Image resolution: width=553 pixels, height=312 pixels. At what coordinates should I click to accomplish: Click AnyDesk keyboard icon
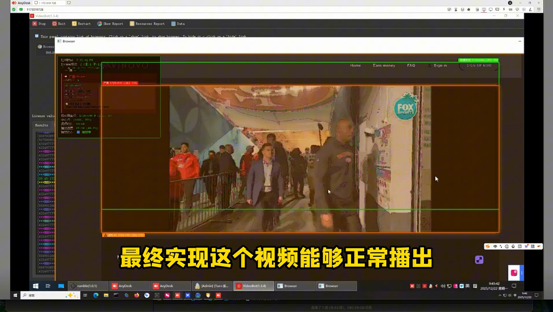(x=510, y=10)
